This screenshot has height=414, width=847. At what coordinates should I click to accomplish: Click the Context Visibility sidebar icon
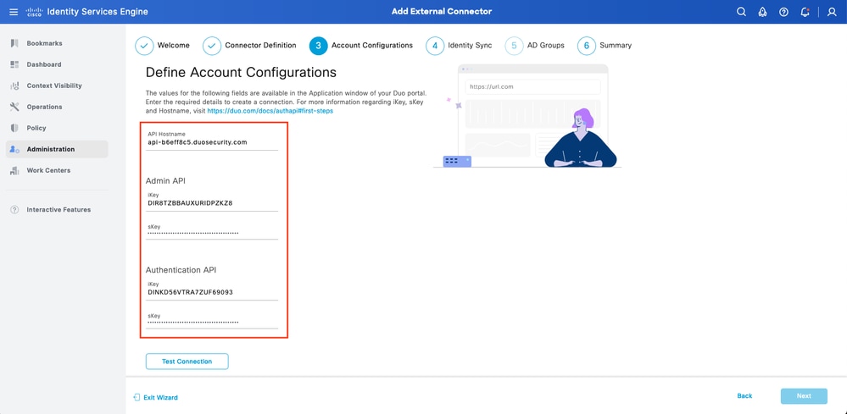click(14, 86)
